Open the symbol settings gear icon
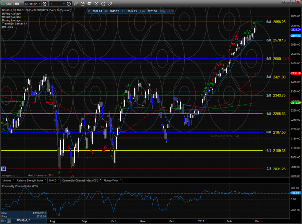 45,4
